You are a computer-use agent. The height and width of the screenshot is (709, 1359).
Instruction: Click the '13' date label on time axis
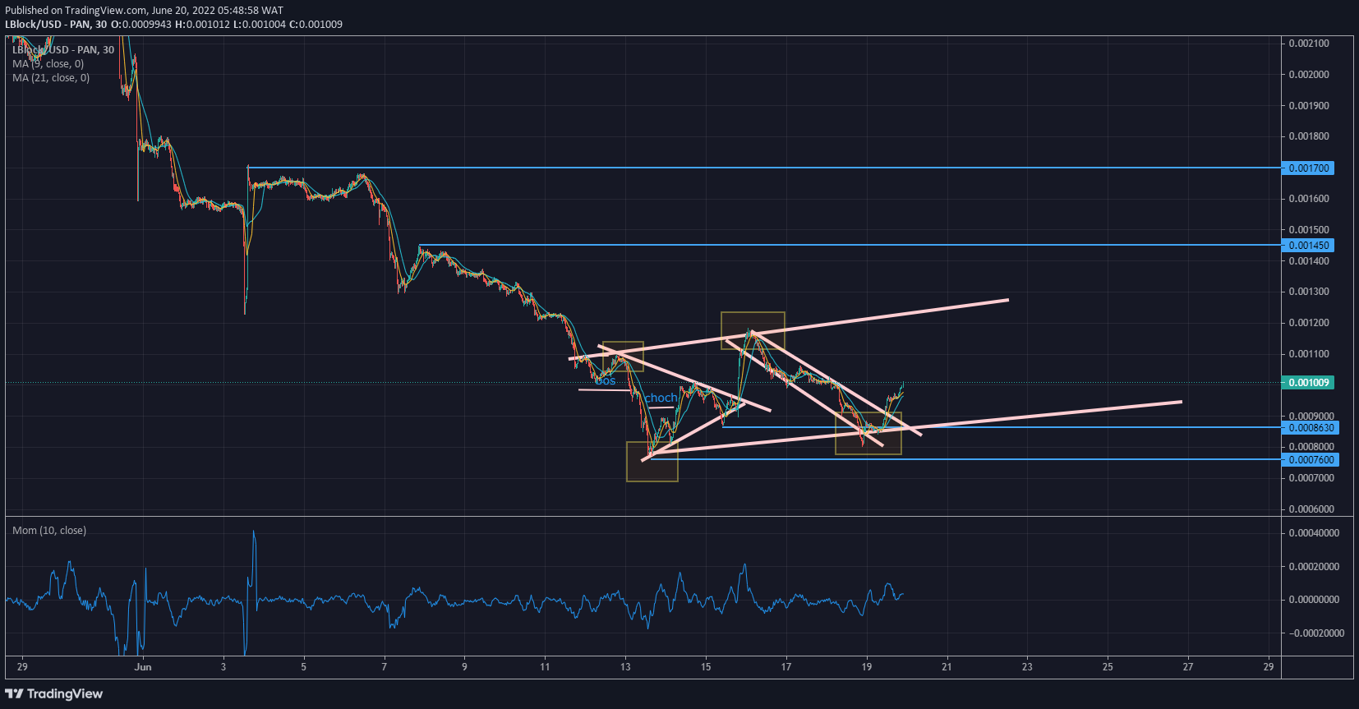(625, 666)
